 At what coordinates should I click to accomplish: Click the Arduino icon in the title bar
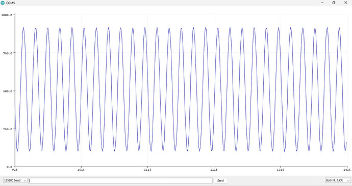click(x=3, y=3)
